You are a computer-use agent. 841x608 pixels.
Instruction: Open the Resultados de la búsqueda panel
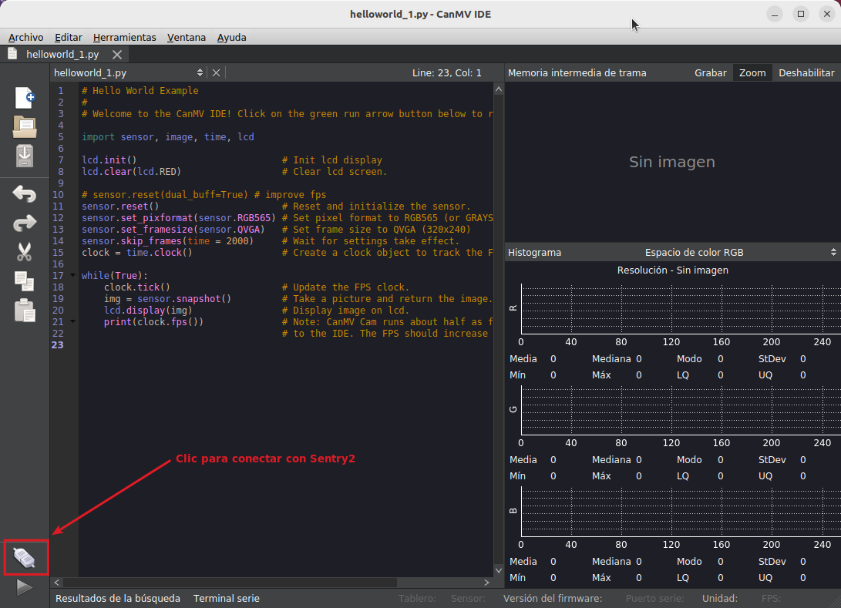tap(118, 598)
